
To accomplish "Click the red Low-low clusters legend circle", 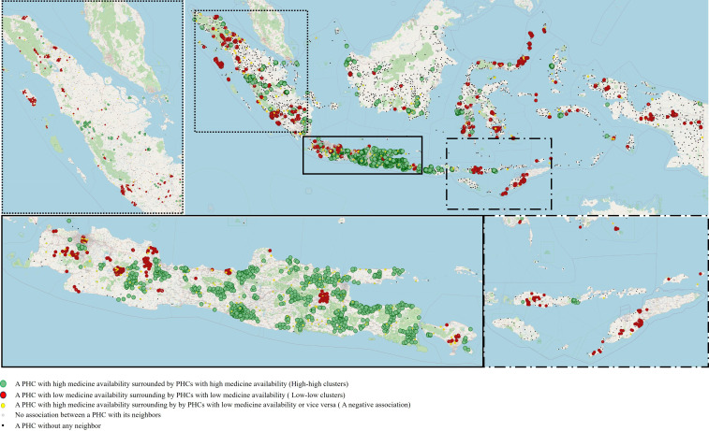I will point(4,395).
